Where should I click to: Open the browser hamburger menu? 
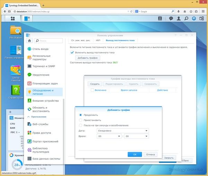click(203, 11)
